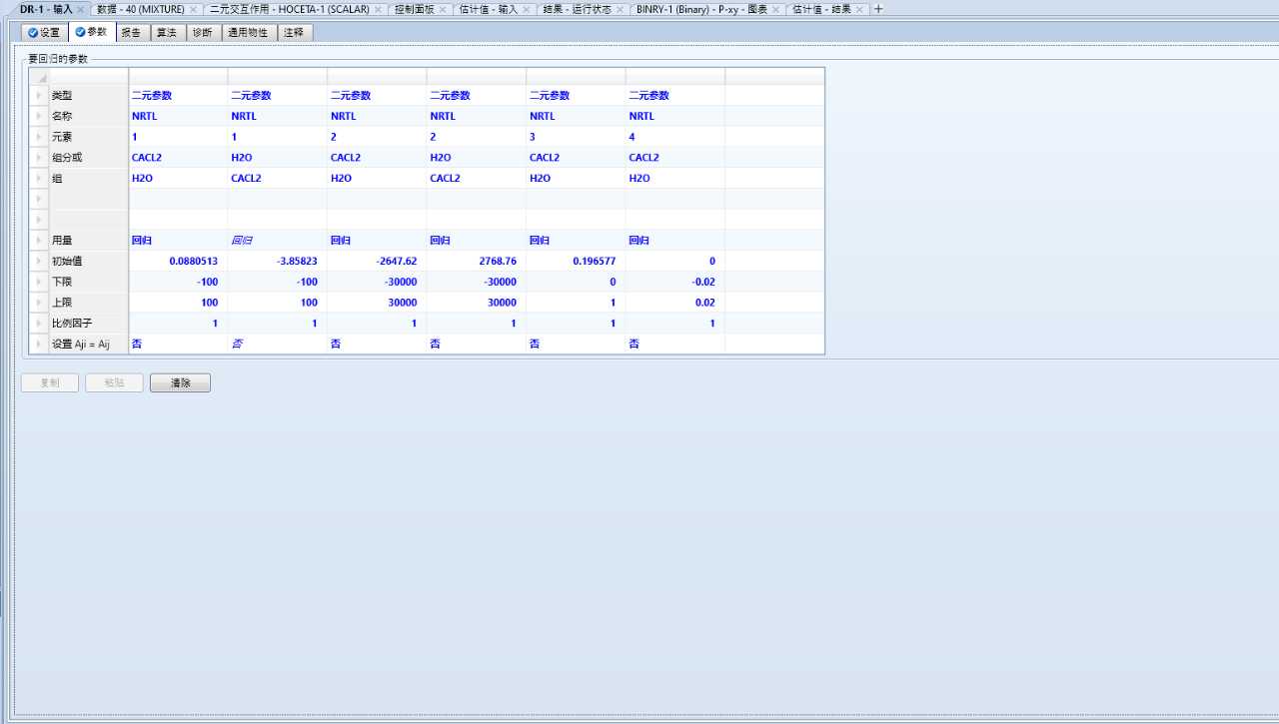Switch to the 算法 sub-tab
1279x724 pixels.
coord(166,32)
